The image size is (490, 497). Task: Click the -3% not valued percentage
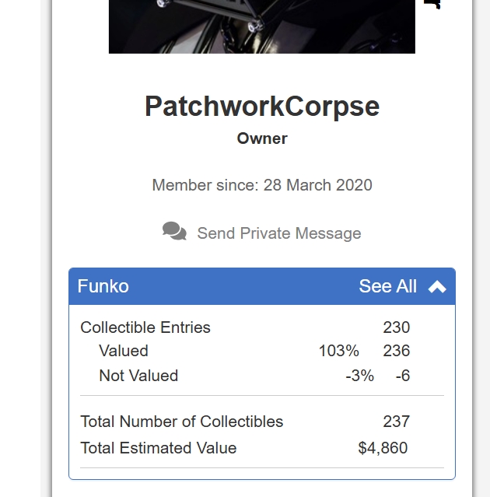click(x=360, y=376)
